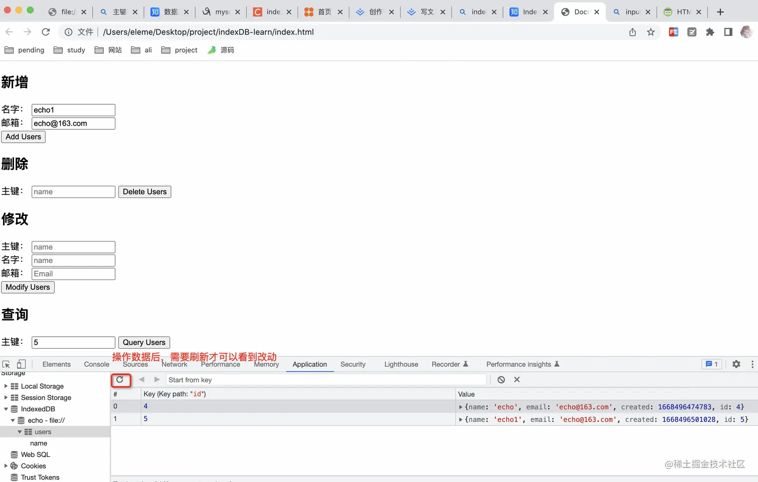Focus the delete primary key field
This screenshot has width=758, height=482.
click(73, 192)
